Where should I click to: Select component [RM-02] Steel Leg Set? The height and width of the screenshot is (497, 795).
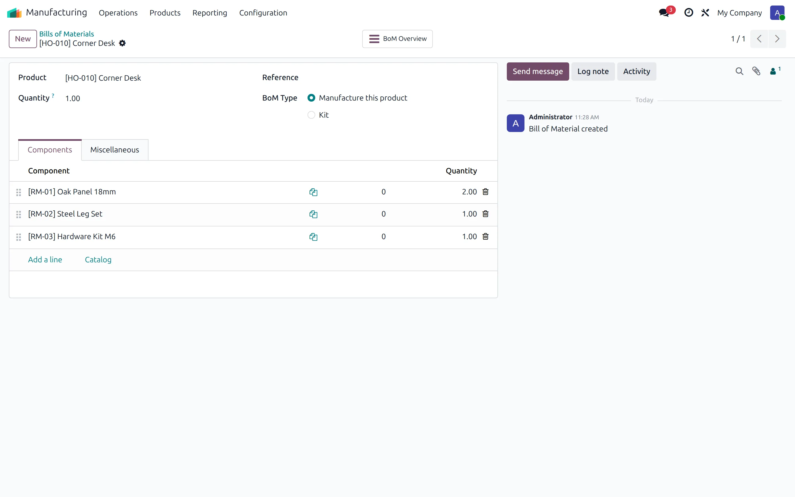click(65, 214)
